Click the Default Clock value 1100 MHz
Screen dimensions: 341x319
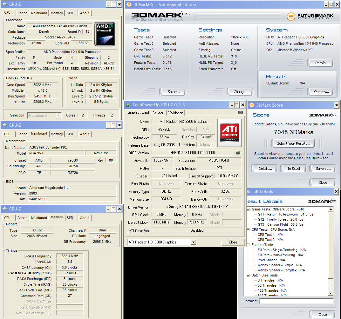[161, 222]
